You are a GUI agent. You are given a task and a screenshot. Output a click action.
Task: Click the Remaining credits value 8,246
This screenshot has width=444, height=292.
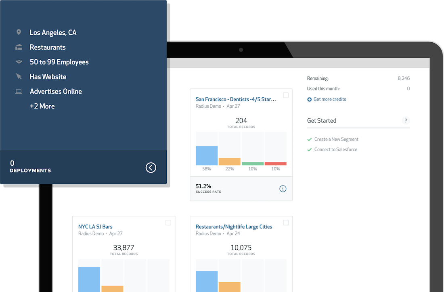pyautogui.click(x=404, y=78)
